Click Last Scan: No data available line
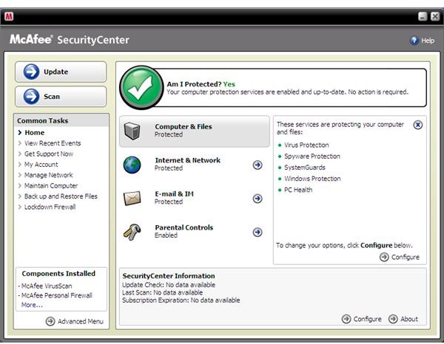 [x=163, y=292]
